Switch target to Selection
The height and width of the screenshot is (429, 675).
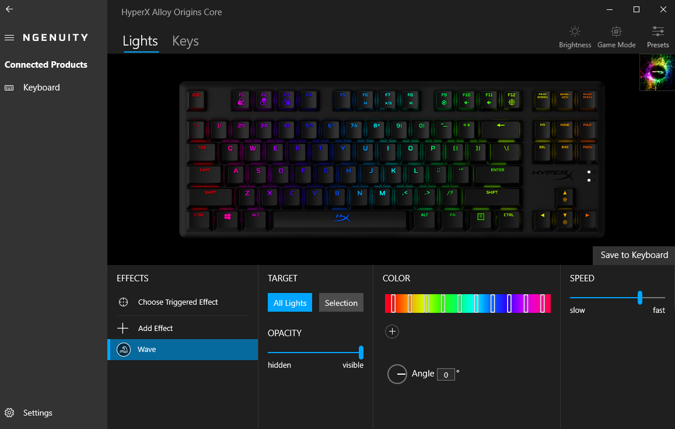coord(341,303)
